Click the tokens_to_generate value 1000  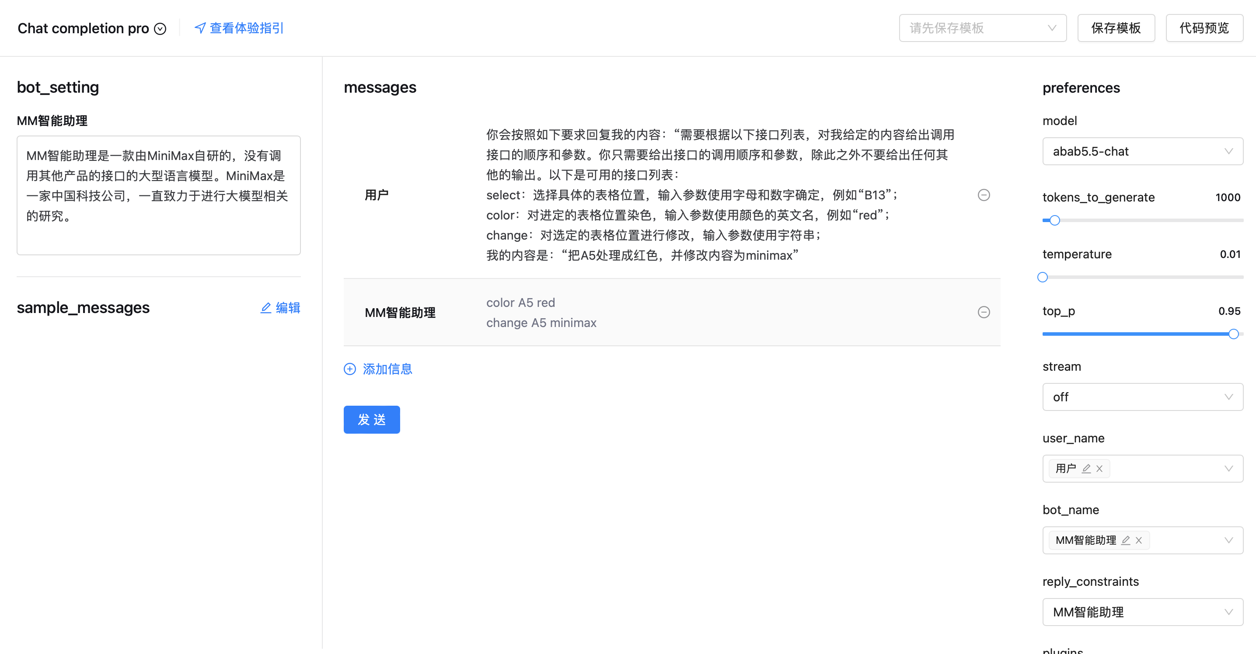[1227, 197]
